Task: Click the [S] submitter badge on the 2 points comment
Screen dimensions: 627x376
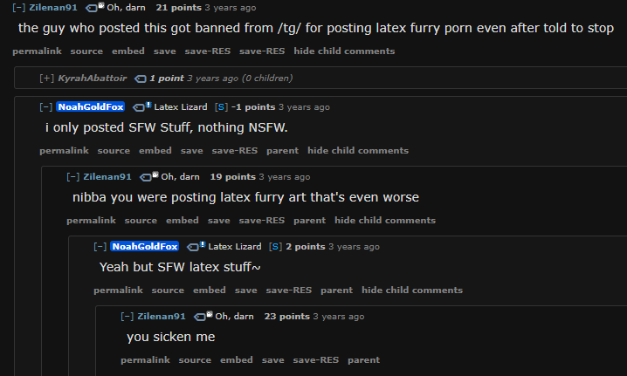Action: pyautogui.click(x=275, y=247)
